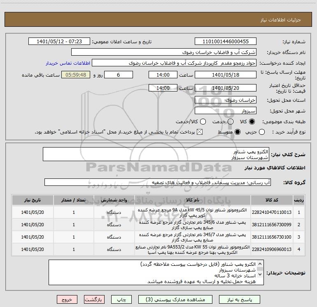317x307 pixels.
Task: Click the price validity time field
Action: 163,88
